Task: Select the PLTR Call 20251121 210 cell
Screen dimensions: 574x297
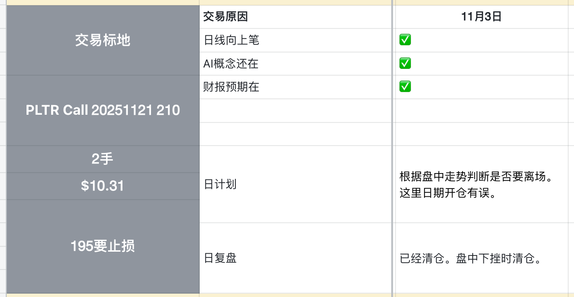Action: (x=103, y=110)
